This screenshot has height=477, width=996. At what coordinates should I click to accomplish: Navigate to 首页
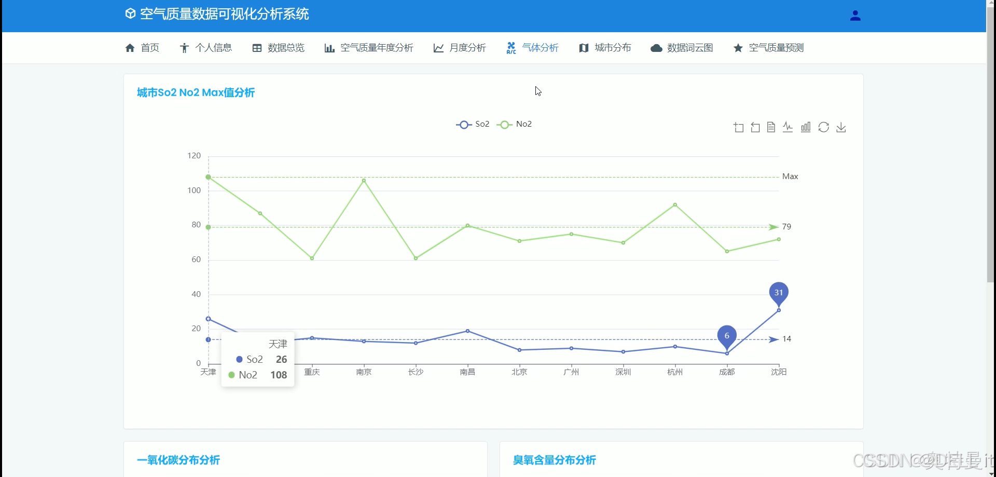142,48
